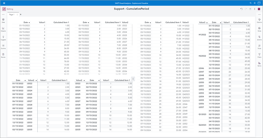
Task: Toggle the Editing pencil mode button
Action: 4,9
